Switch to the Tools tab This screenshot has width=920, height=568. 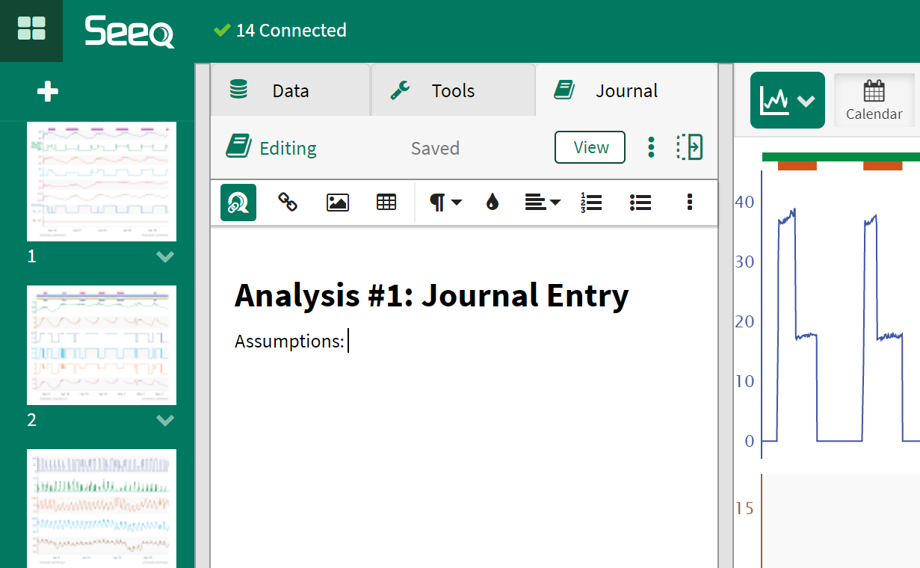point(452,91)
